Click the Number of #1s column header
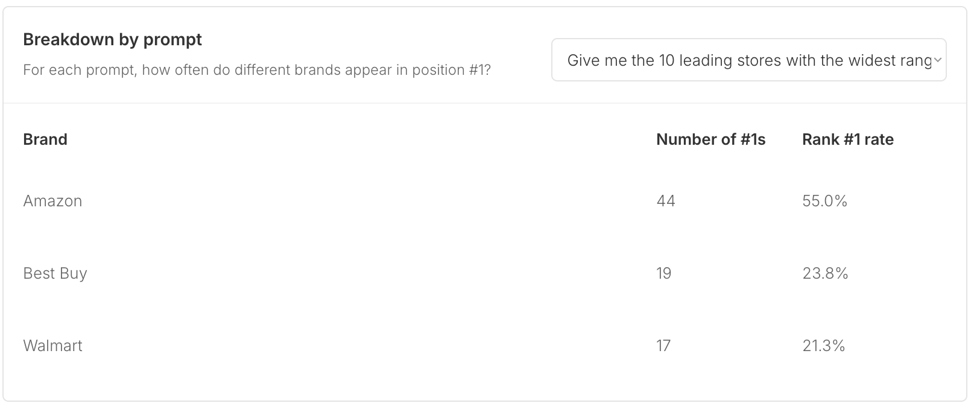The height and width of the screenshot is (409, 971). pos(710,139)
